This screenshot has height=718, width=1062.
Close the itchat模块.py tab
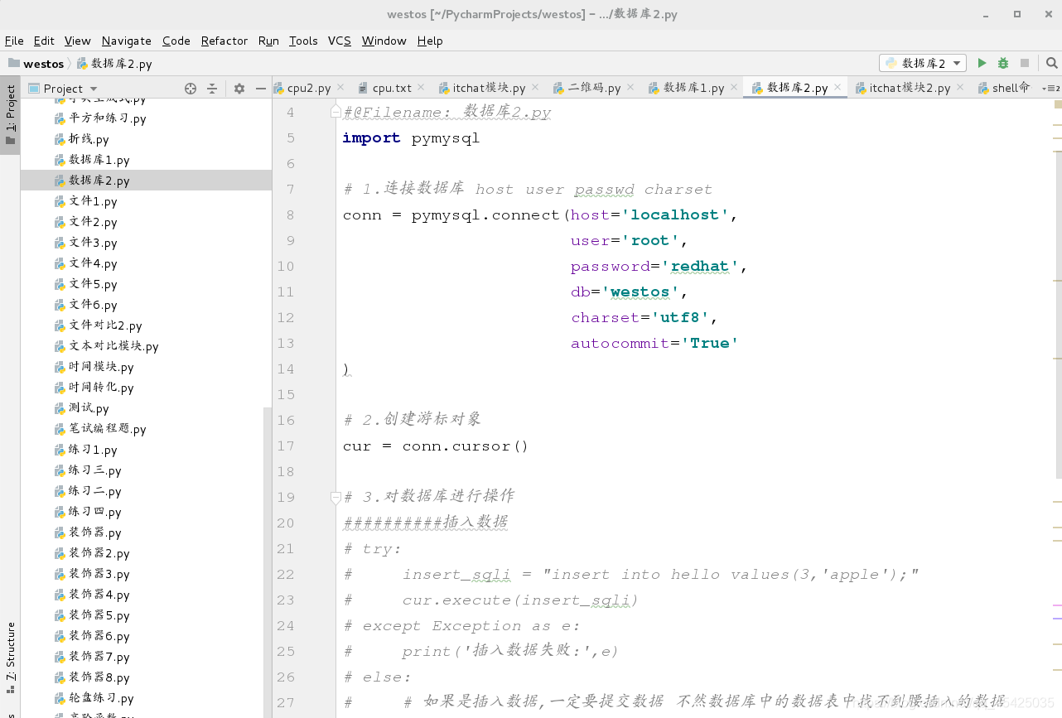[535, 86]
